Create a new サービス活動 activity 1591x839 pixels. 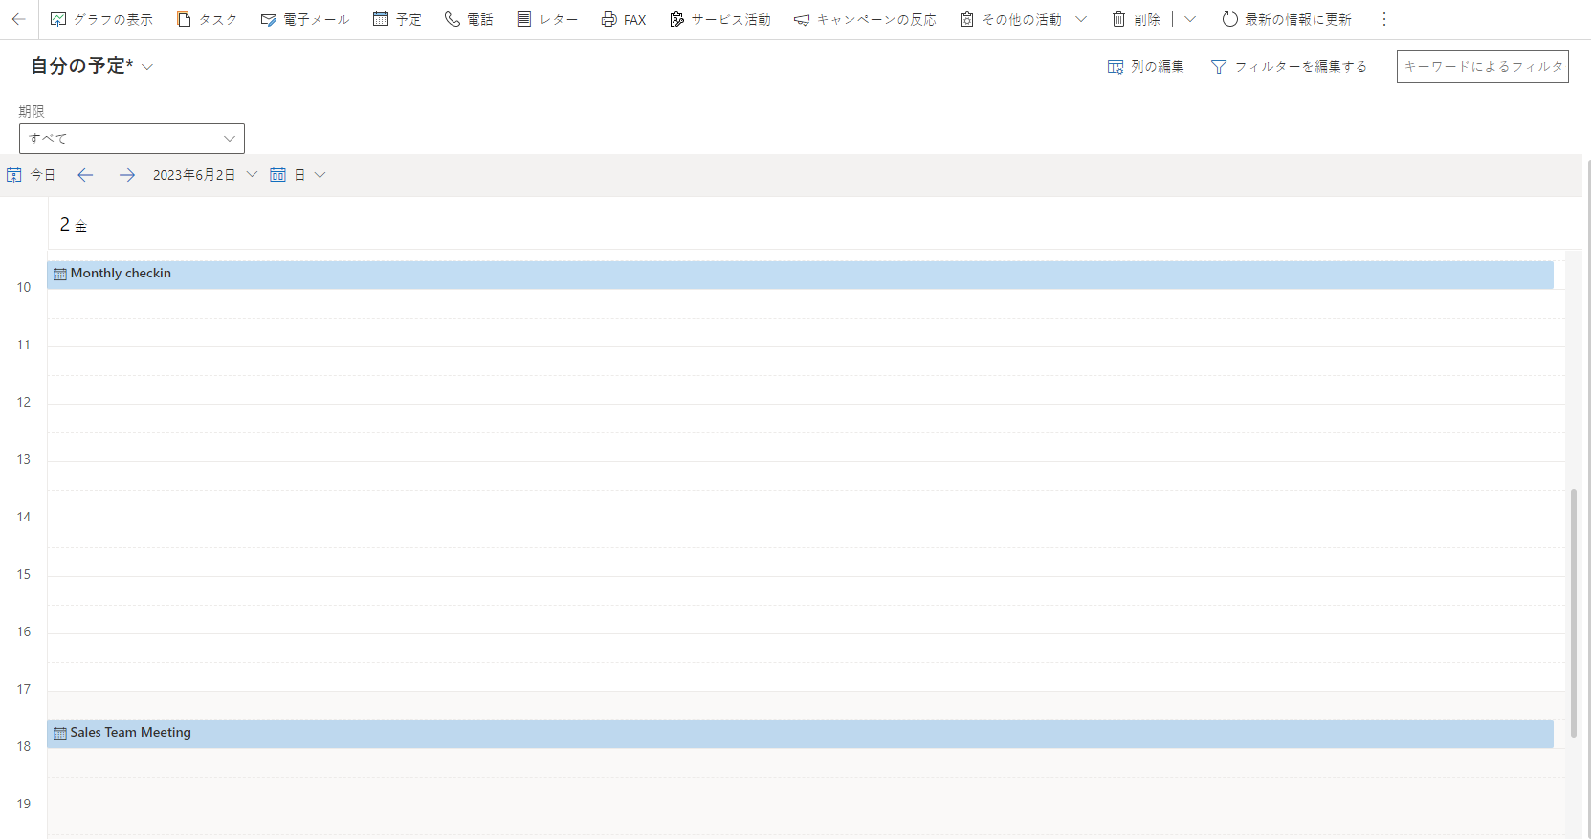click(x=719, y=19)
